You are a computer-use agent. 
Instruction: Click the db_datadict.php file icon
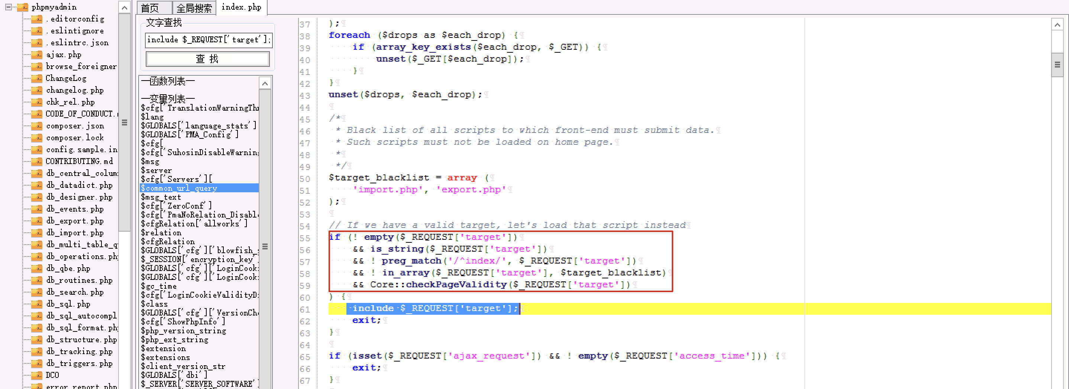pos(37,185)
